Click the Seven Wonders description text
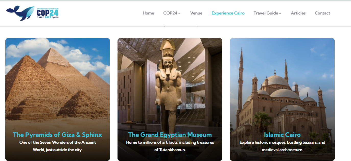 pyautogui.click(x=57, y=146)
